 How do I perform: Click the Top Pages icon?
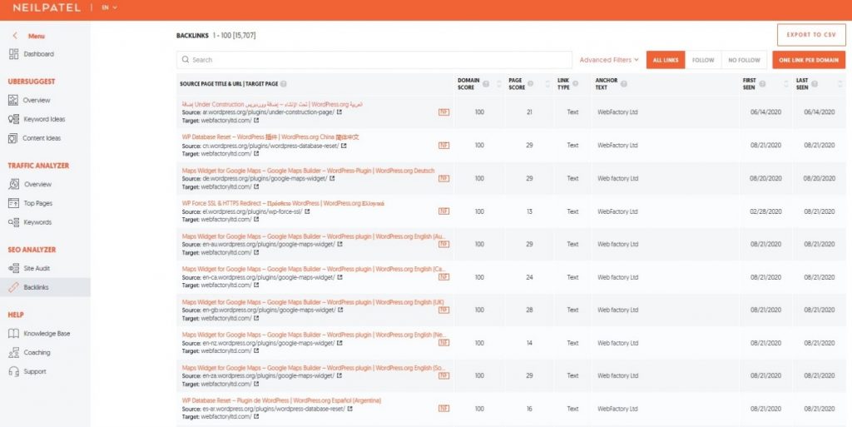coord(13,203)
